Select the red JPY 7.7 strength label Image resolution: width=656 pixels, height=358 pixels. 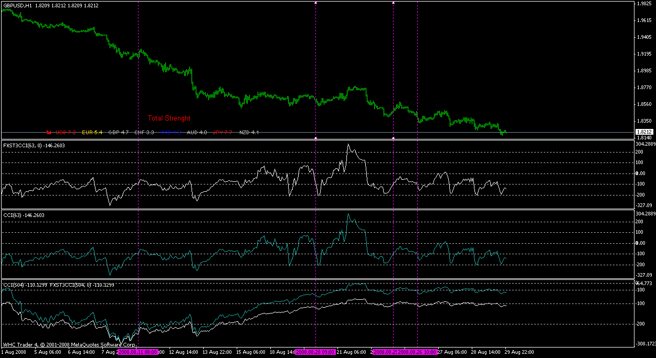(x=223, y=133)
